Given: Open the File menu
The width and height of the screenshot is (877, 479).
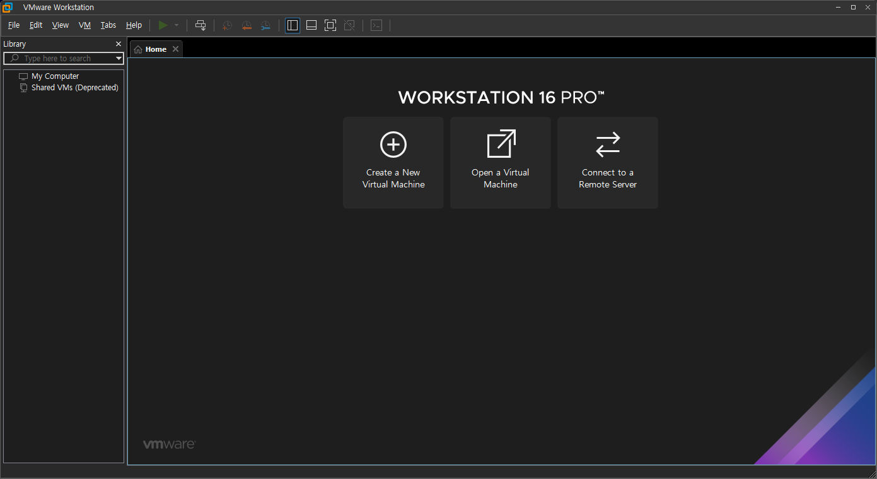Looking at the screenshot, I should pyautogui.click(x=14, y=25).
